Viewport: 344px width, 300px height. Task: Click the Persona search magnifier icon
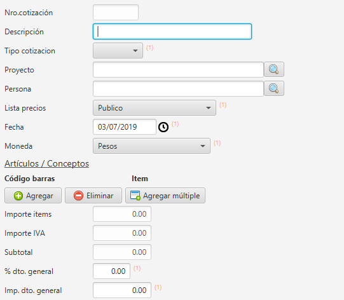(274, 88)
